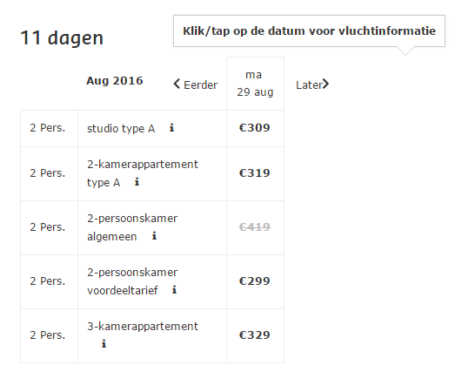455x385 pixels.
Task: Go to later dates via Later
Action: pos(312,84)
